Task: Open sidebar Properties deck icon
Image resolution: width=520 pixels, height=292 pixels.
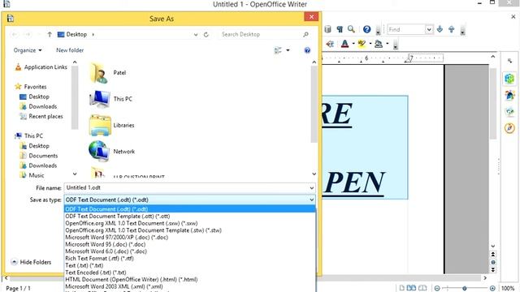Action: click(509, 79)
